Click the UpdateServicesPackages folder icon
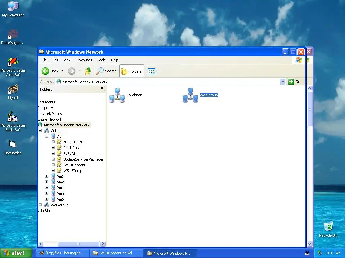The height and width of the screenshot is (258, 345). pyautogui.click(x=59, y=159)
